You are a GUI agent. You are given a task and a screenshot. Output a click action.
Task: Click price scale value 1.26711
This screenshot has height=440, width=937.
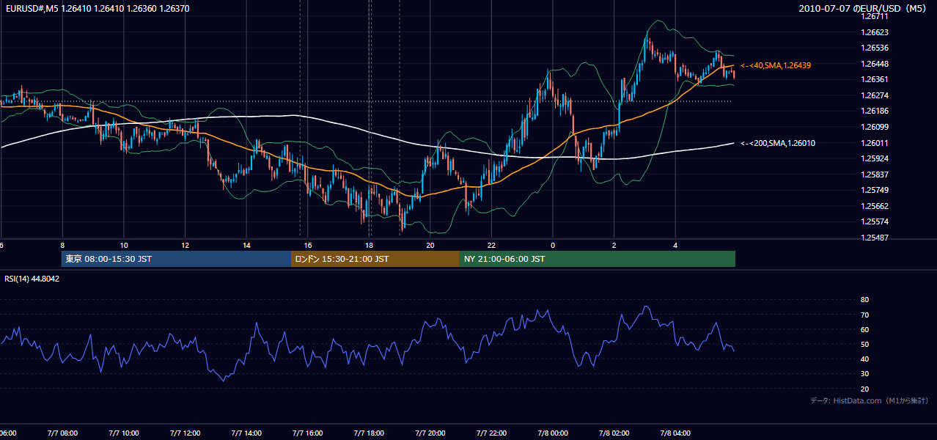(x=875, y=16)
